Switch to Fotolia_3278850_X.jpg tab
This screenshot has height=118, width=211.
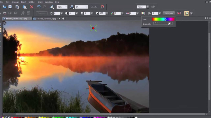tap(46, 19)
